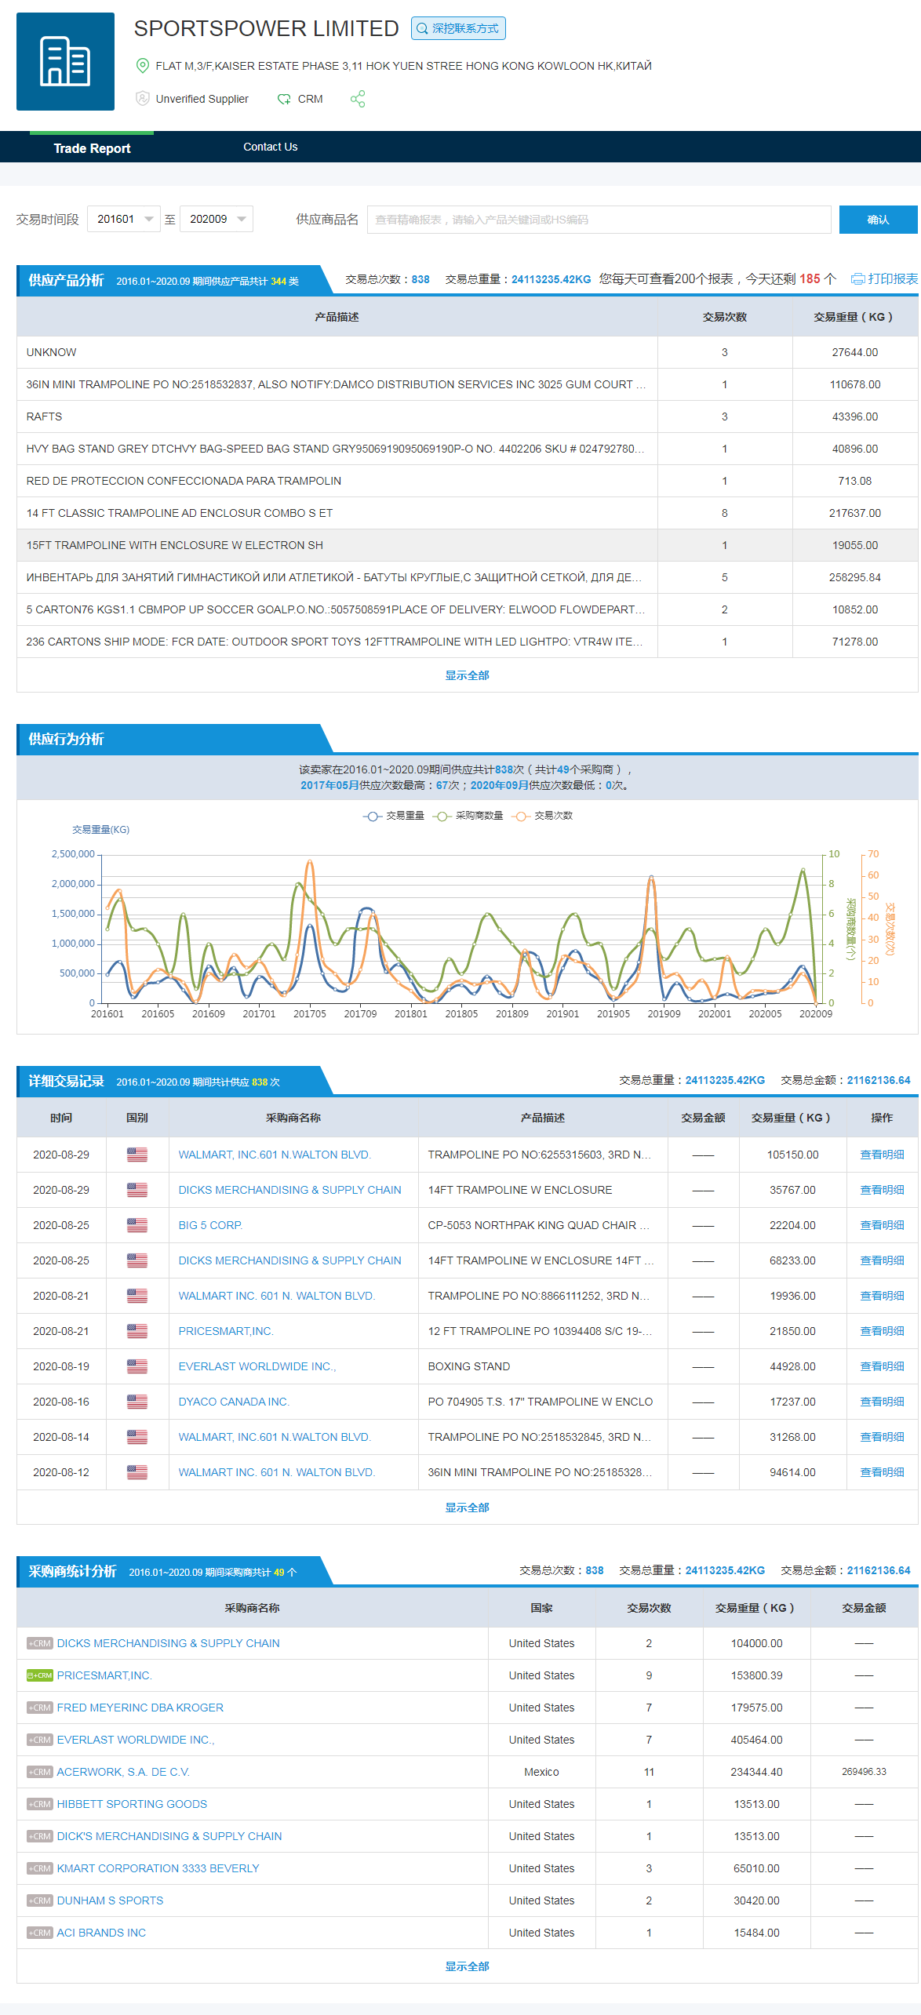Click the 打印报表 print report link
921x2015 pixels.
coord(893,279)
